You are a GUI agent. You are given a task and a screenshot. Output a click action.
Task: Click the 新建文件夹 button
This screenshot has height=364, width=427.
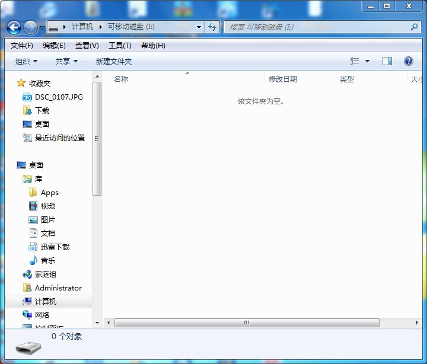(x=114, y=61)
